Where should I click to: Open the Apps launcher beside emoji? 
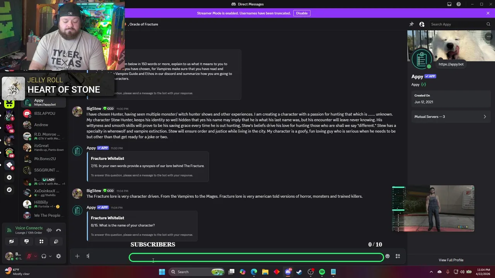(398, 256)
